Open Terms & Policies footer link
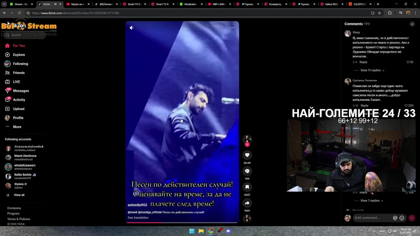The height and width of the screenshot is (236, 420). point(19,219)
